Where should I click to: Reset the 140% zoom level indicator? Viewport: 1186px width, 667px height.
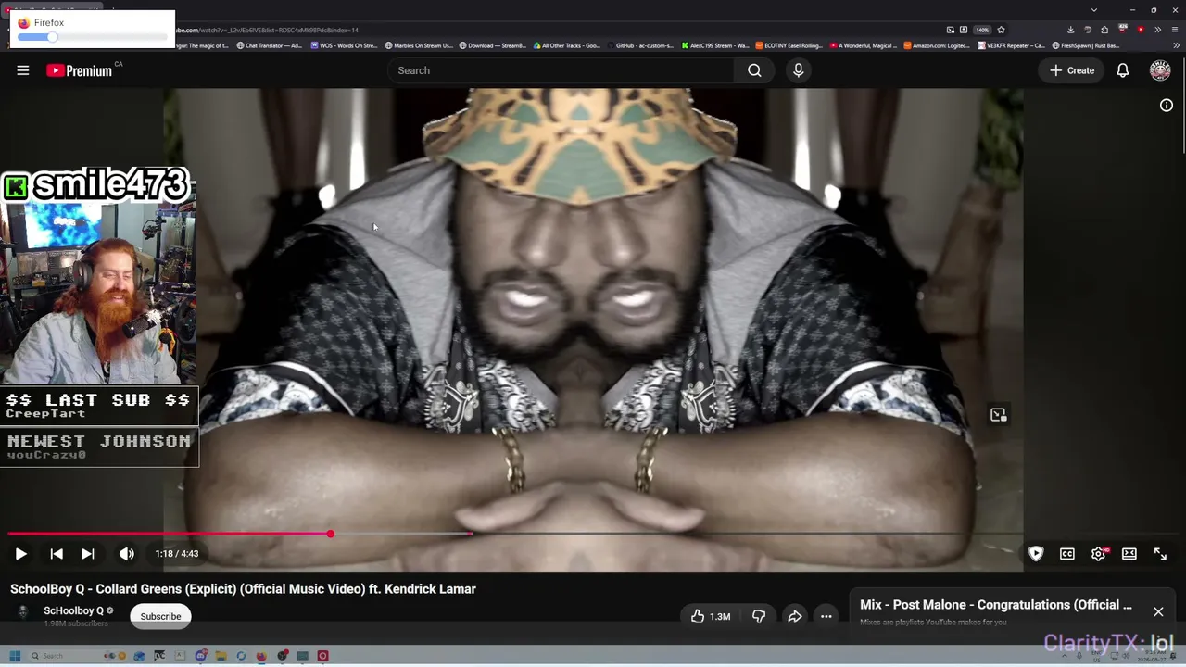[982, 30]
